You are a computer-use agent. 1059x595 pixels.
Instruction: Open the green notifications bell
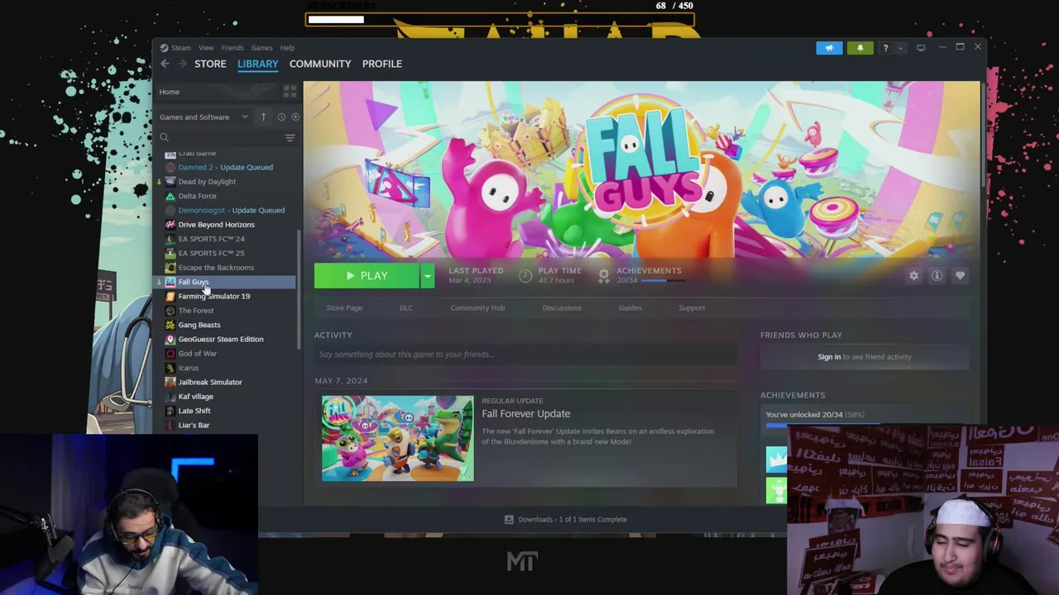(x=860, y=48)
